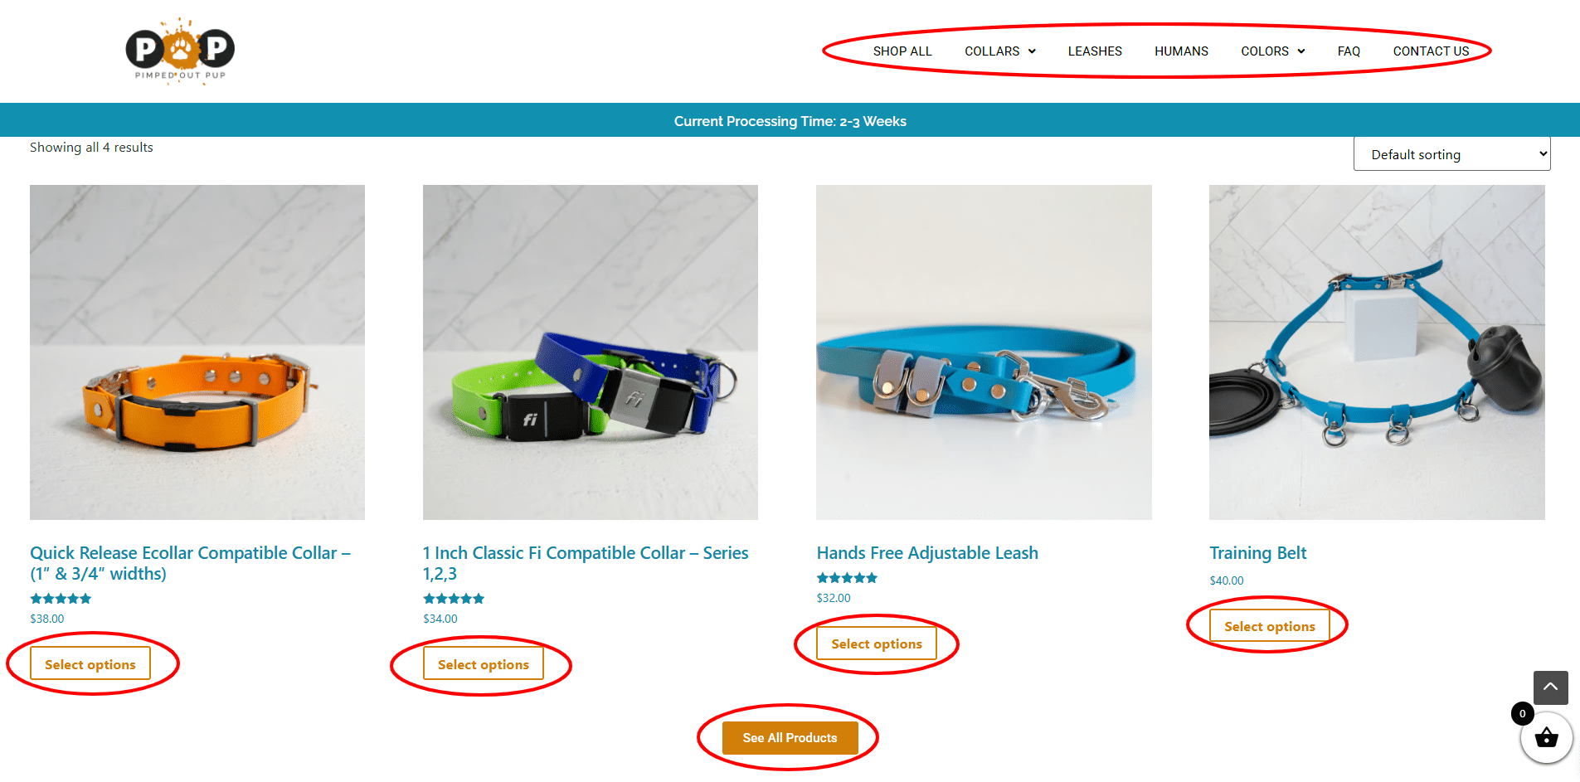Open the shopping basket cart icon
Screen dimensions: 1580x782
[1546, 737]
